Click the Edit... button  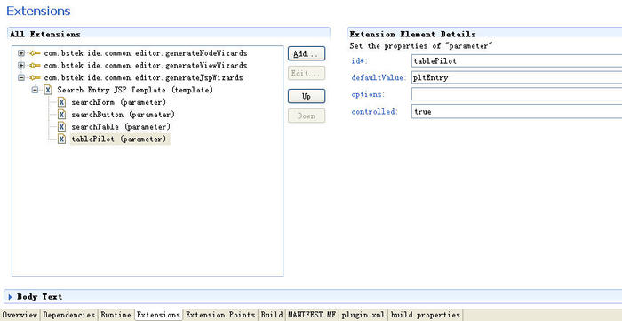[307, 74]
